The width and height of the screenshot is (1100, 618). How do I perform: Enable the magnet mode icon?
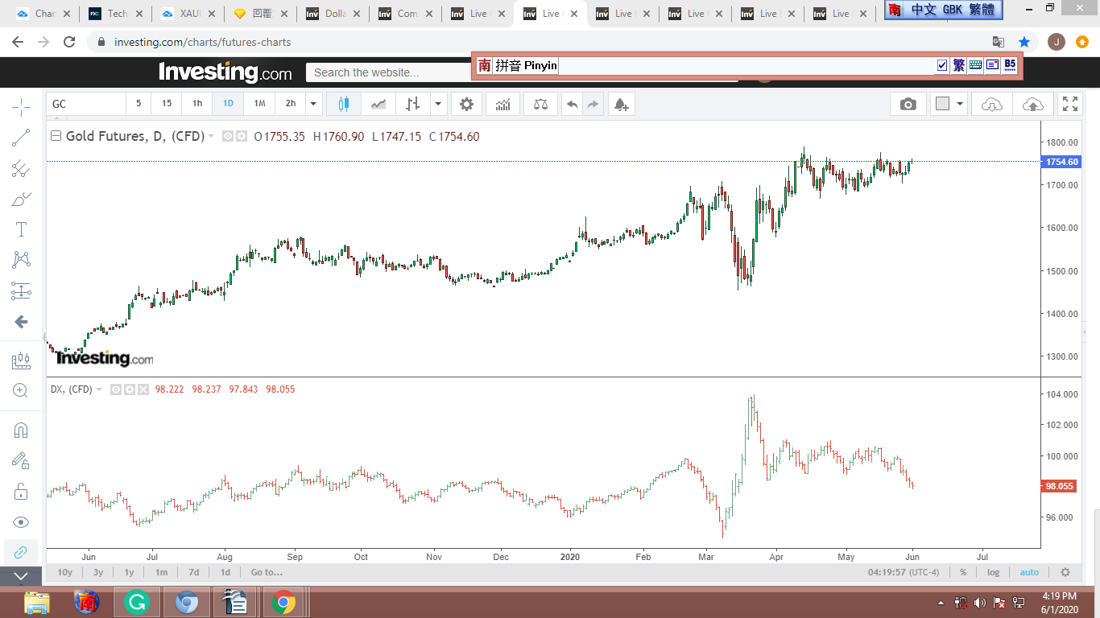pyautogui.click(x=21, y=430)
